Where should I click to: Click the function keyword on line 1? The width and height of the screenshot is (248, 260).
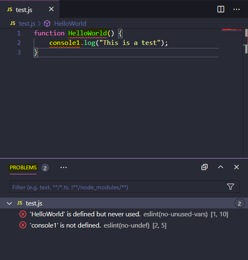pos(49,33)
